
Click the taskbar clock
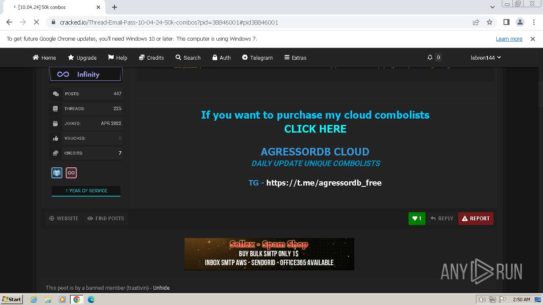(521, 299)
